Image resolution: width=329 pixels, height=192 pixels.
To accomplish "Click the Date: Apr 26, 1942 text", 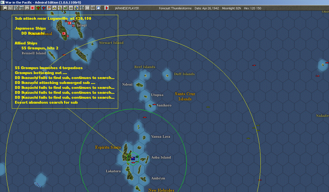I will point(207,8).
